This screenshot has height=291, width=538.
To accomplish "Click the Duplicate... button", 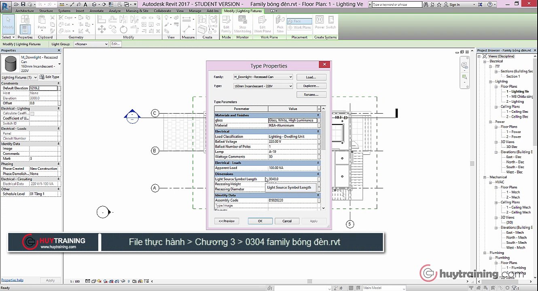I will point(311,86).
